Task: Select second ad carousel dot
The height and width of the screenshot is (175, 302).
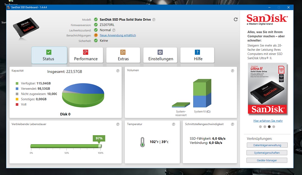Action: click(265, 127)
